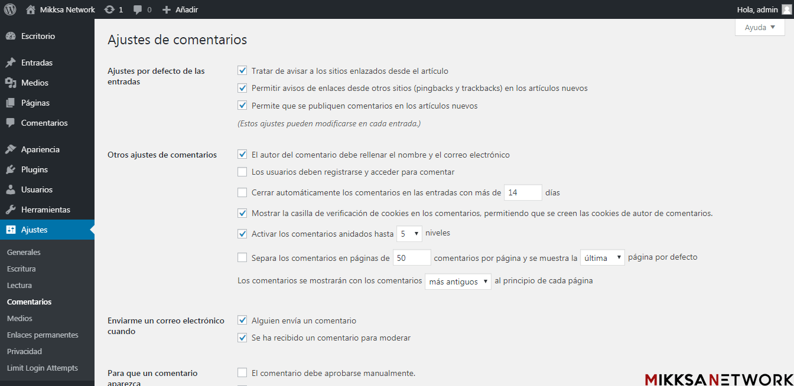Click the Herramientas wrench icon

point(10,210)
